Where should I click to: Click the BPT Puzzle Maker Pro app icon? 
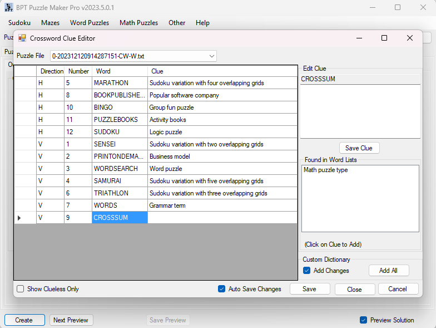click(9, 7)
